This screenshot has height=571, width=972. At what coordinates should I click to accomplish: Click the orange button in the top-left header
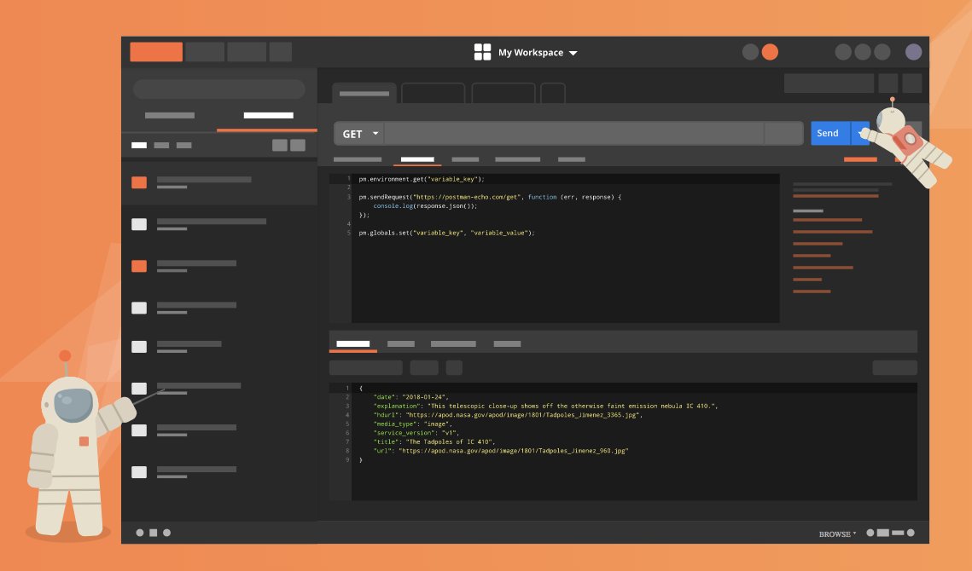coord(156,52)
